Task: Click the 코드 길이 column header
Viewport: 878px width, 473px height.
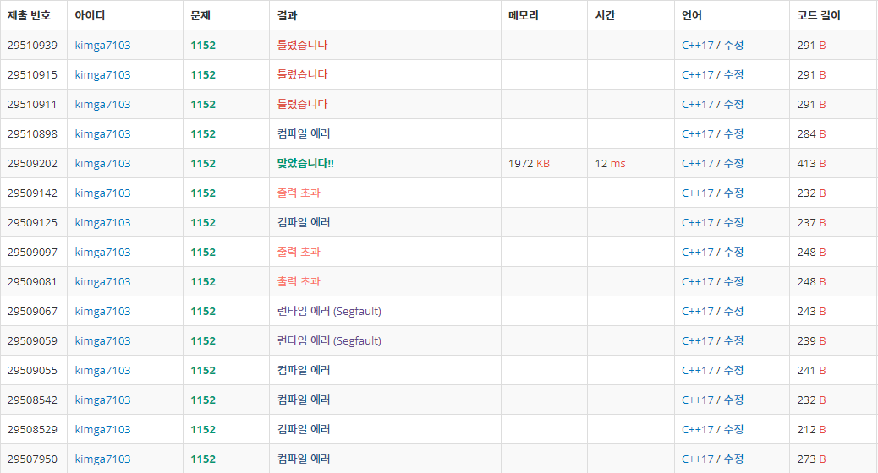Action: click(819, 16)
